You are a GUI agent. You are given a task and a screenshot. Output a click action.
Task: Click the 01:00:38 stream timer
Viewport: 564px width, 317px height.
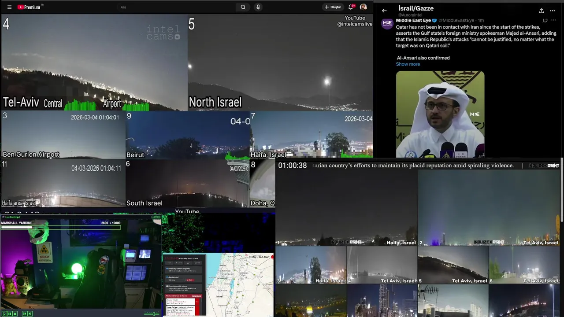point(292,166)
